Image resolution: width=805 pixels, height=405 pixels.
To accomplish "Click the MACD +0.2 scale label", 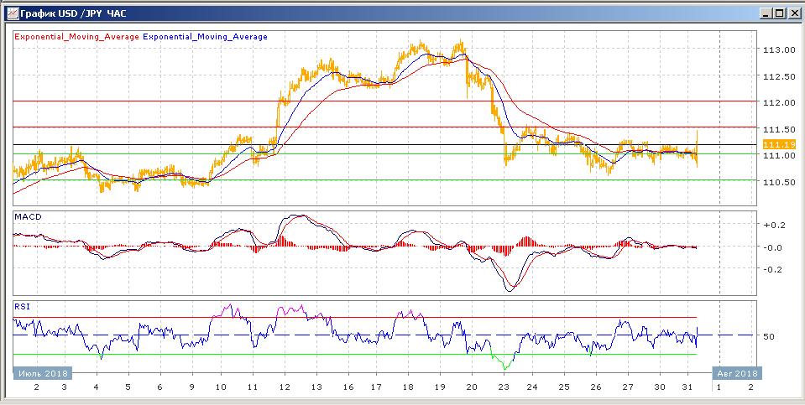I will coord(772,226).
